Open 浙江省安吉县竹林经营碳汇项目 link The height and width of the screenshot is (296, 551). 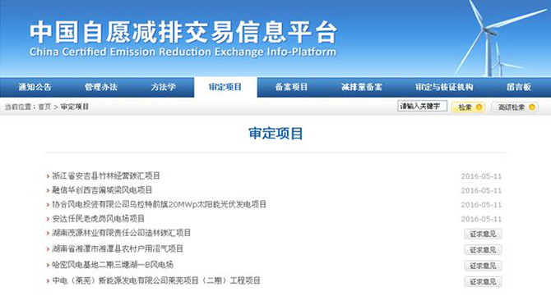coord(106,175)
